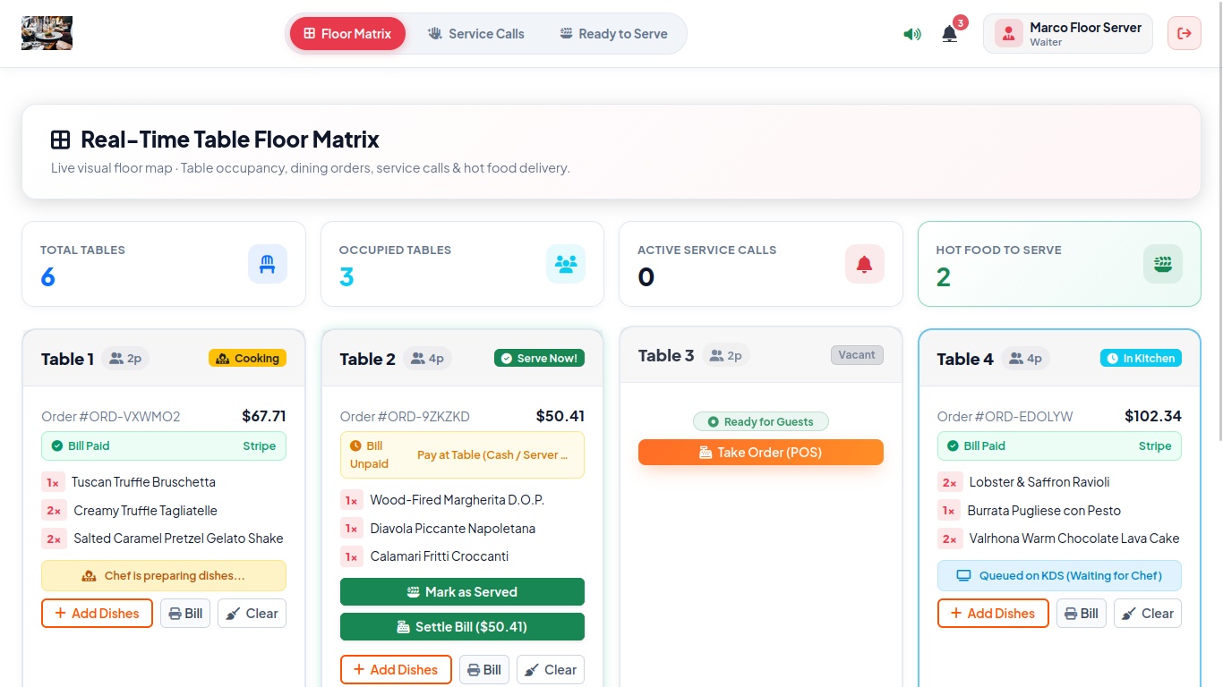
Task: Click Ready for Guests label on Table 3
Action: click(x=761, y=422)
